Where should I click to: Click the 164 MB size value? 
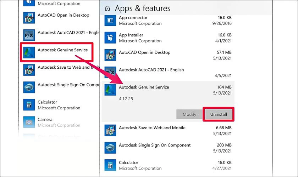click(225, 87)
